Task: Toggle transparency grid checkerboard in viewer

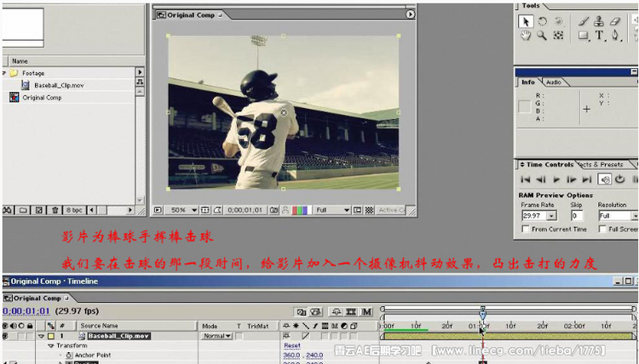Action: (x=369, y=210)
